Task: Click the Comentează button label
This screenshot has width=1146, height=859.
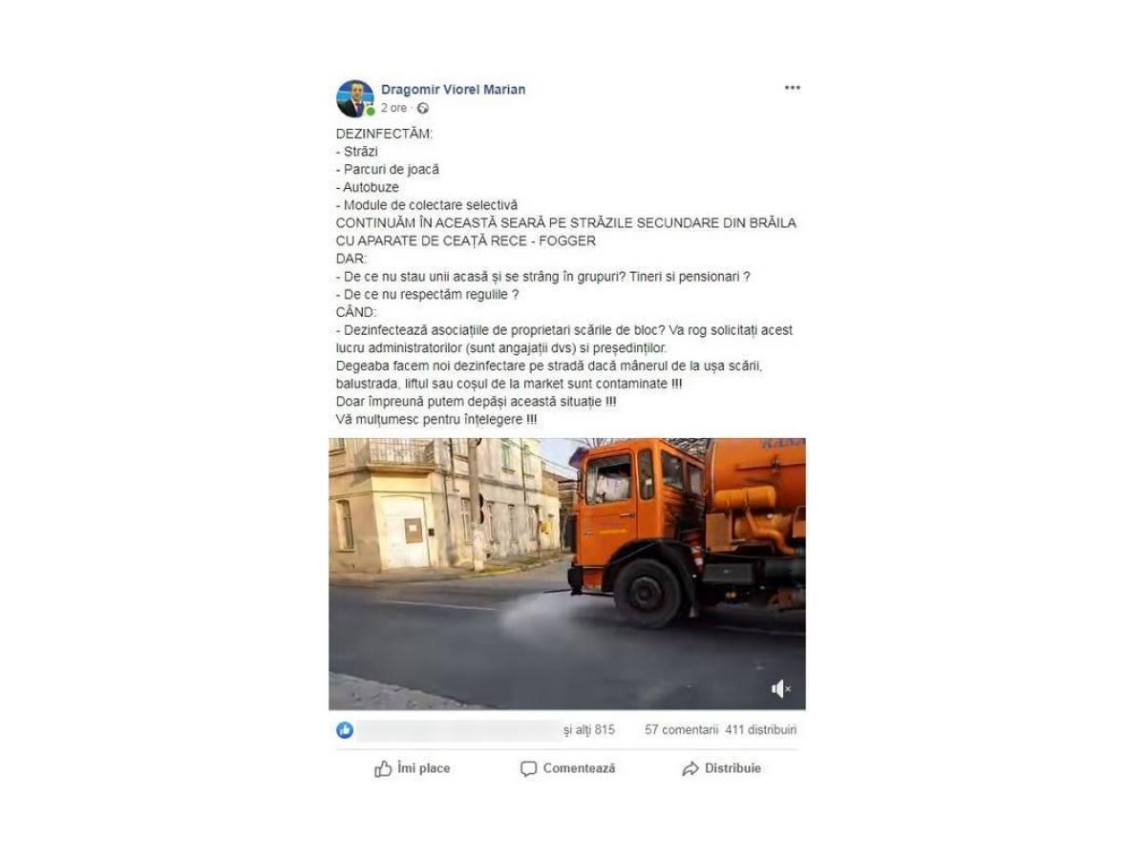Action: click(580, 768)
